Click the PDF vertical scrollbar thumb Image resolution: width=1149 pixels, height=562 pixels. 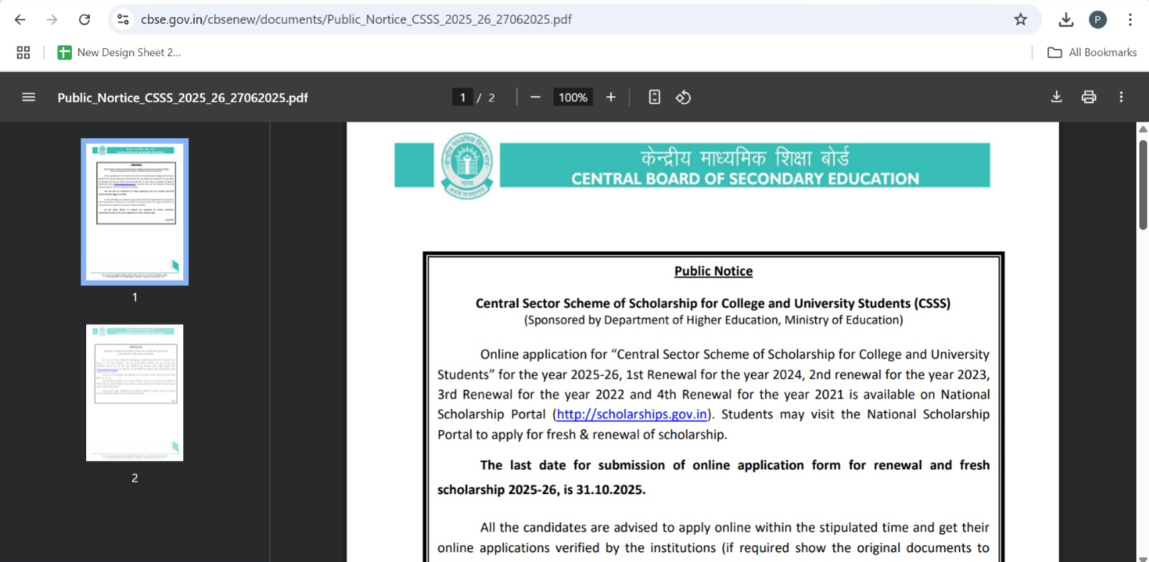tap(1143, 184)
